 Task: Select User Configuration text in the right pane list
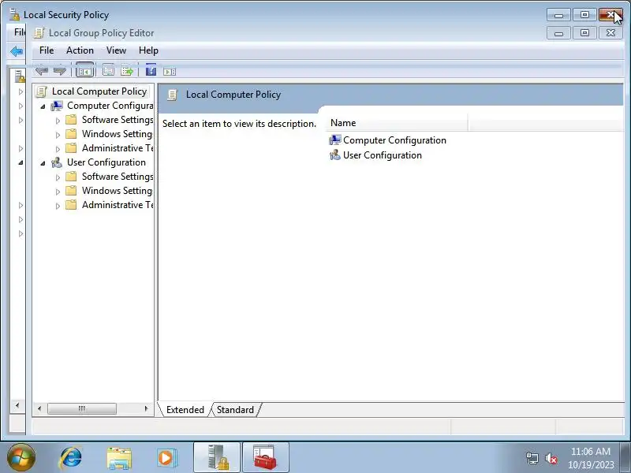pos(383,155)
